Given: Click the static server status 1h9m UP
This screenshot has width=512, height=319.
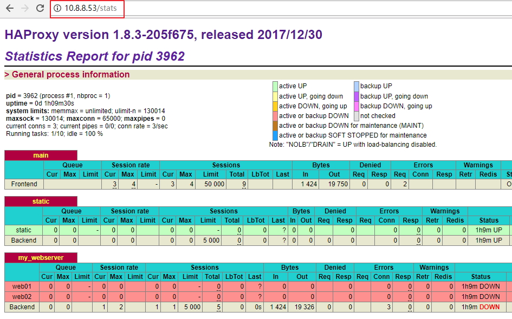Looking at the screenshot, I should point(489,230).
